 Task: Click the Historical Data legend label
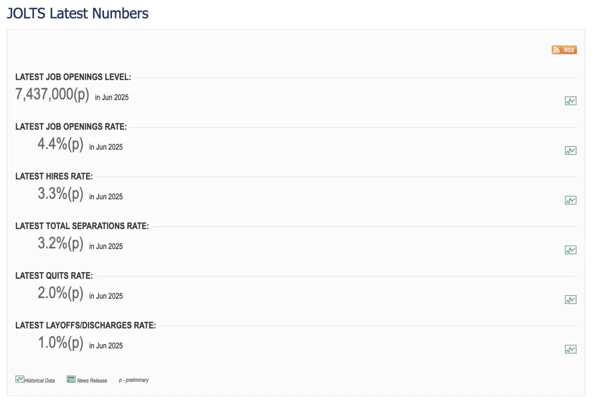[40, 380]
